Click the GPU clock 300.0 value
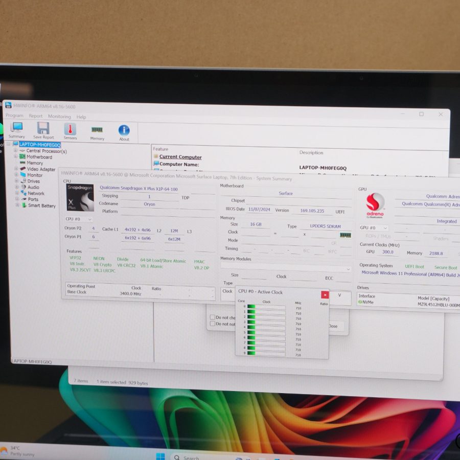 (x=387, y=252)
